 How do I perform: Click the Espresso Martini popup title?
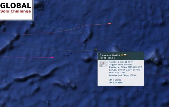pyautogui.click(x=110, y=55)
